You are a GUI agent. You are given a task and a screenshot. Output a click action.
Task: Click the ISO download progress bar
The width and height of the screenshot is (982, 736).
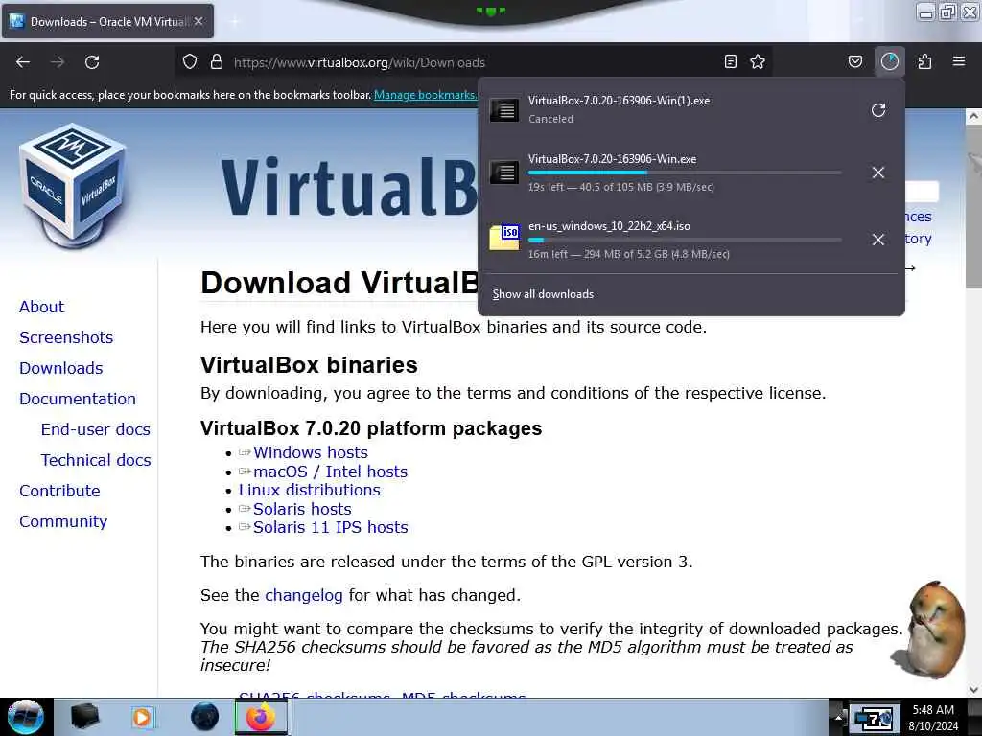[685, 240]
